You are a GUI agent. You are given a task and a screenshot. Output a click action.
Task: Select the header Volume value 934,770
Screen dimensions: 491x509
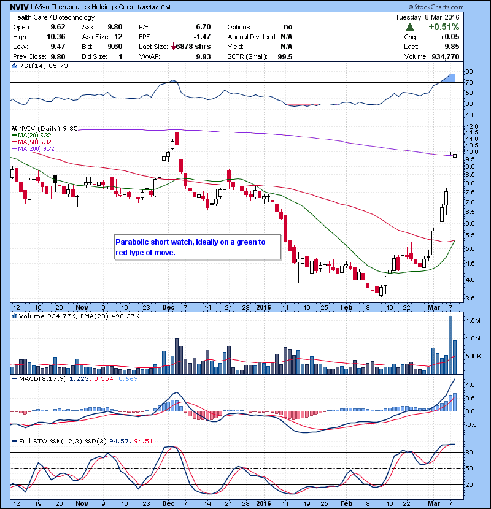click(446, 56)
